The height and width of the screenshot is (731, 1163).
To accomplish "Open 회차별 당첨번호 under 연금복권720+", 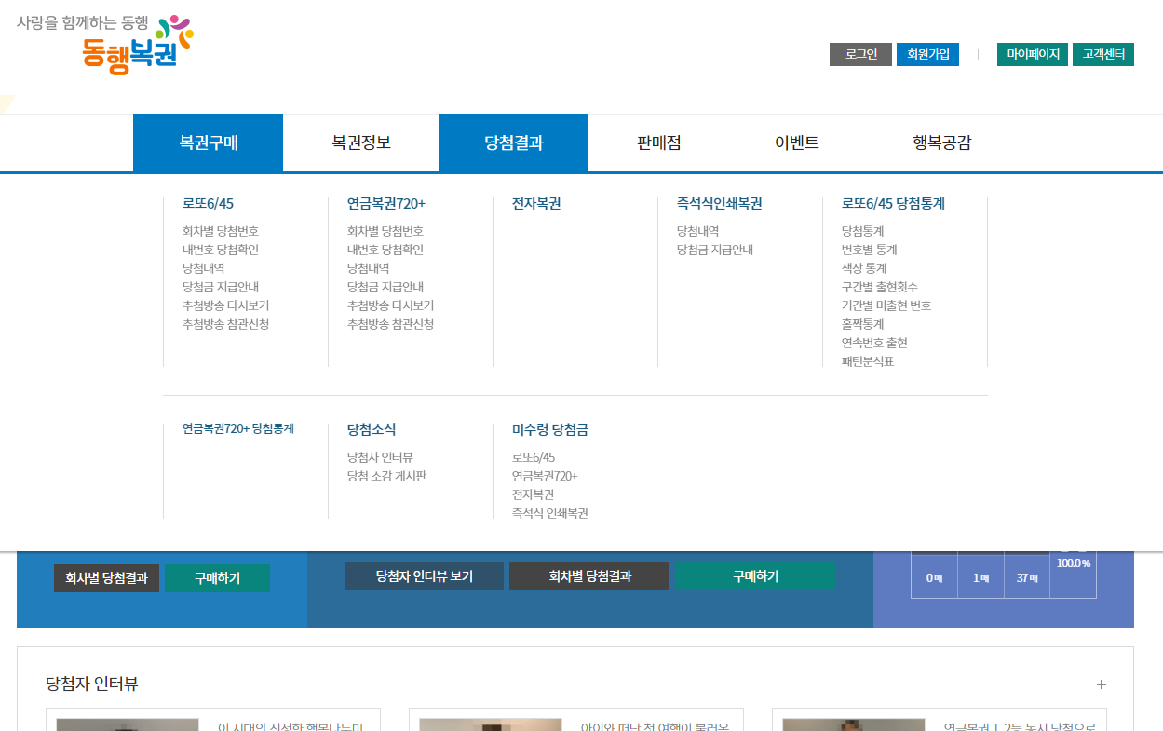I will pos(385,231).
